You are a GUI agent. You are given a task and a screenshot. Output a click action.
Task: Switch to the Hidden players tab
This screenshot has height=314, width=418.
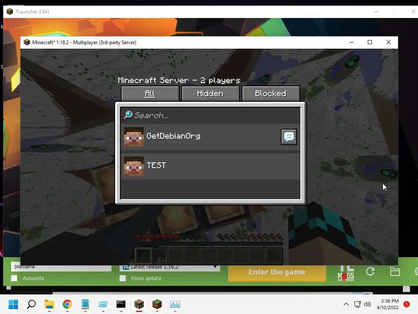210,94
